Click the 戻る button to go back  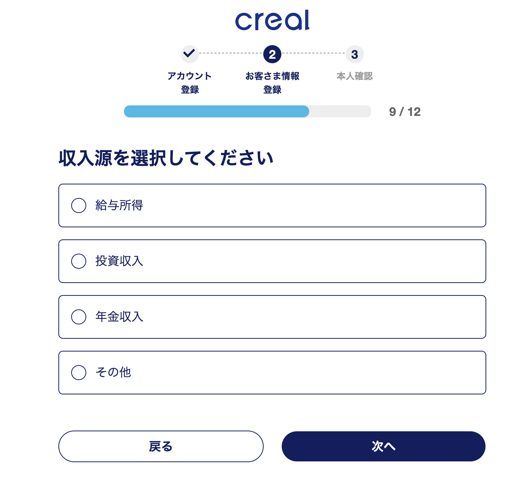(x=161, y=446)
